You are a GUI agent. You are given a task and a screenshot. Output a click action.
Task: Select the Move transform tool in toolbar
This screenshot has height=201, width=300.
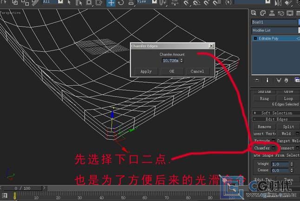111,3
